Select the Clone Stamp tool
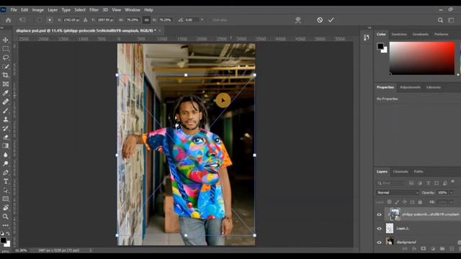Image resolution: width=461 pixels, height=259 pixels. [x=6, y=119]
